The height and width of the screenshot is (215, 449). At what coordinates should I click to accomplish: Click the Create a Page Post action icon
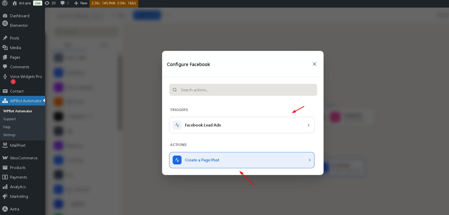coord(177,160)
